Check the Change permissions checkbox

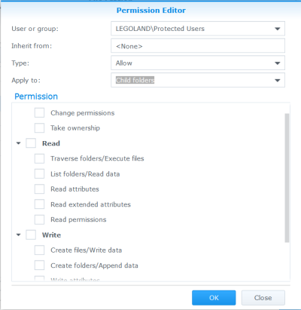[39, 113]
